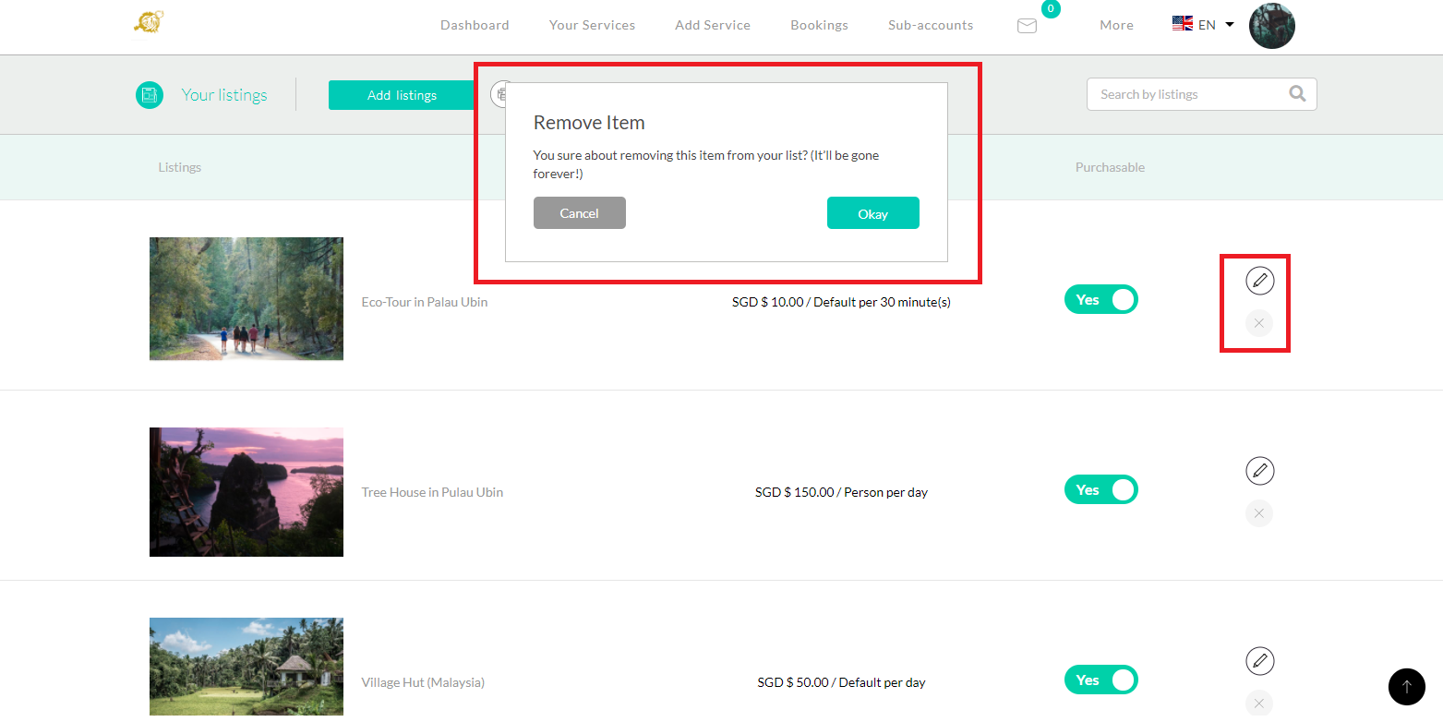
Task: Click Cancel in the Remove Item dialog
Action: pos(580,212)
